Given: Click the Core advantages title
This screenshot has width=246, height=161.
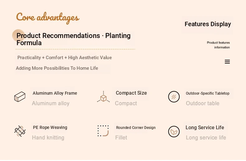Looking at the screenshot, I should click(48, 17).
